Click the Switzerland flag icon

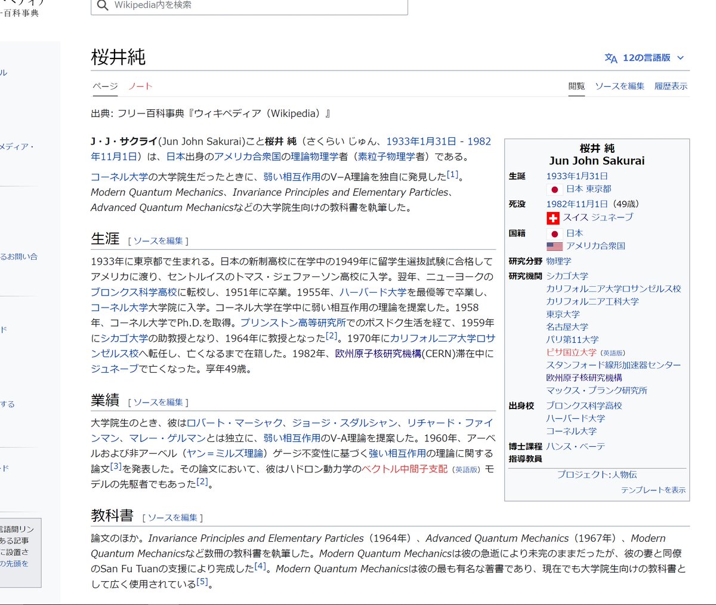[553, 218]
